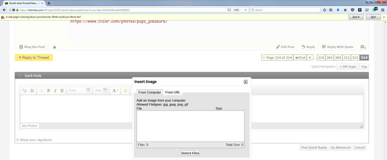The image size is (387, 160).
Task: Open site information icon in address bar
Action: point(10,10)
